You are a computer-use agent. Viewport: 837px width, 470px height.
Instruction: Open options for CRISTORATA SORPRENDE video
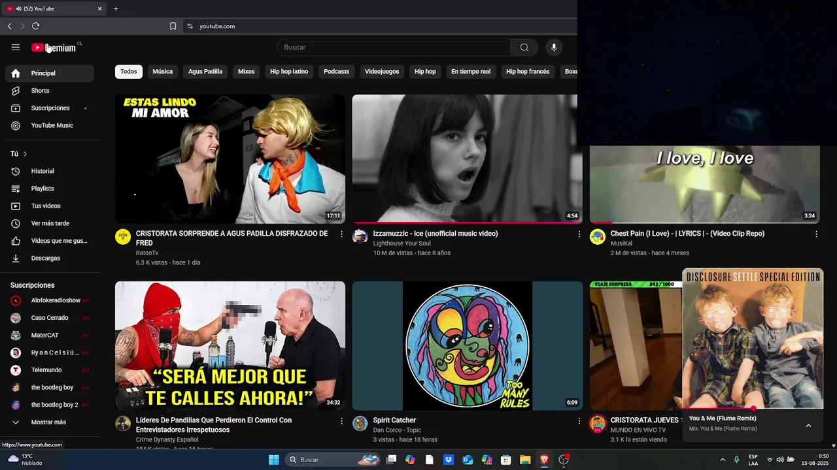(341, 234)
